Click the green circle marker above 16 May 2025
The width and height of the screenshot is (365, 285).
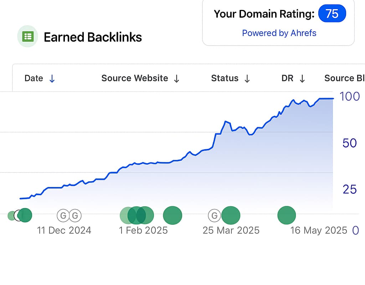pyautogui.click(x=287, y=216)
